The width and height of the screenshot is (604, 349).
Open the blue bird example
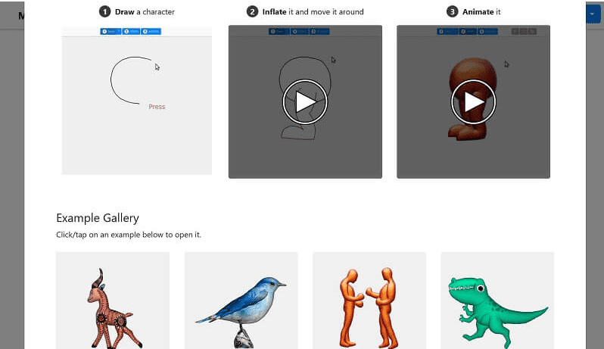(241, 301)
